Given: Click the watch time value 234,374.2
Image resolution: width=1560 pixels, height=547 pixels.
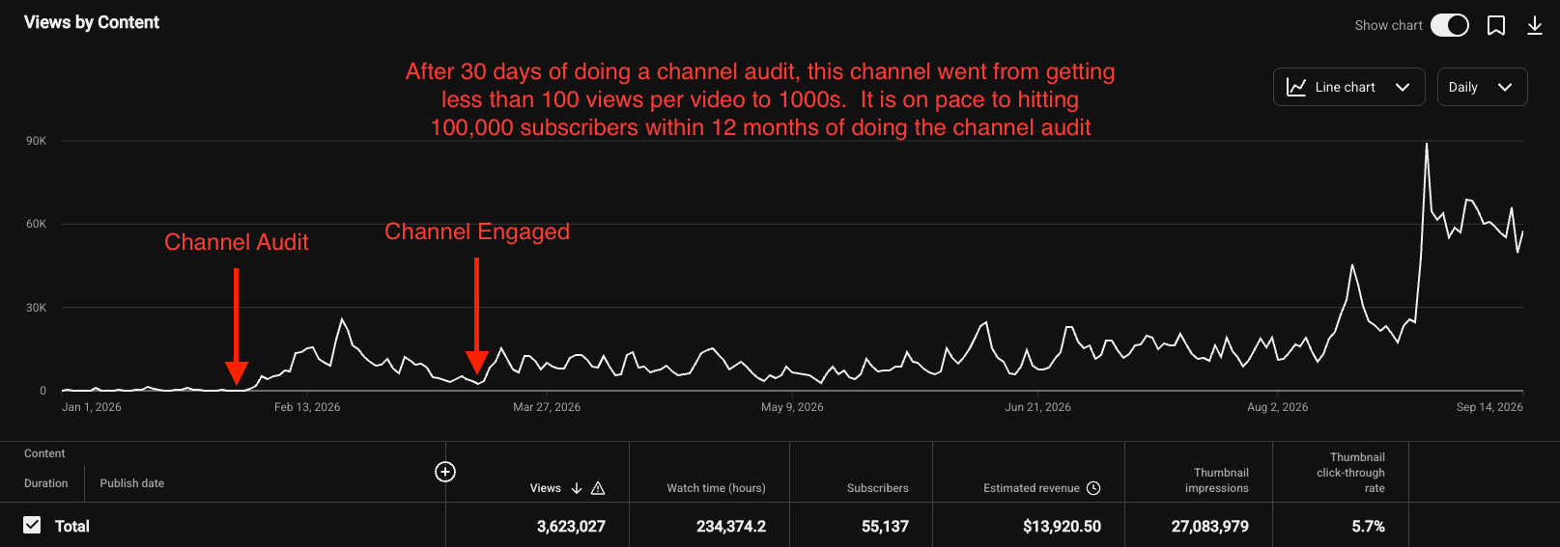Looking at the screenshot, I should pyautogui.click(x=731, y=527).
